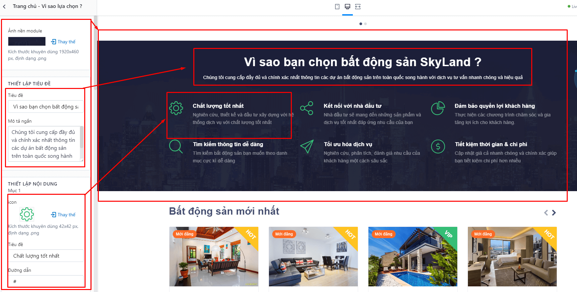Click the pie chart icon beside Đảm bảo quyền lợi
This screenshot has height=292, width=577.
(438, 108)
